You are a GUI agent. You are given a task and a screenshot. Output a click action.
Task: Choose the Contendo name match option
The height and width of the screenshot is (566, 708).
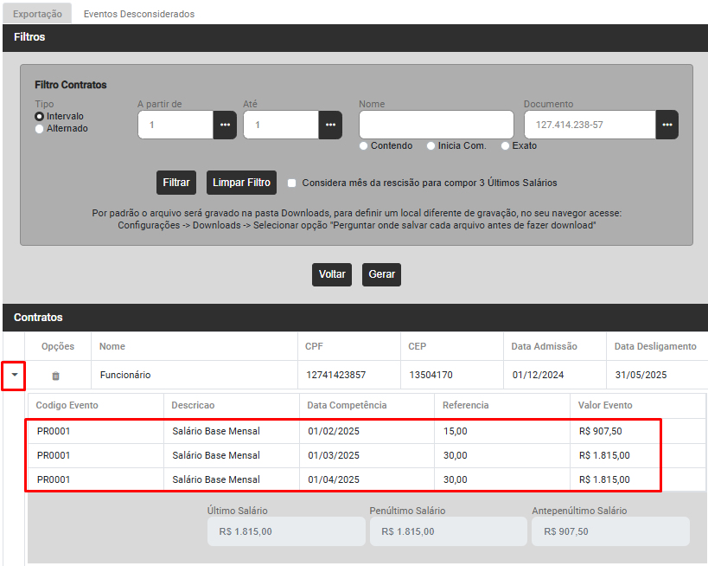364,146
